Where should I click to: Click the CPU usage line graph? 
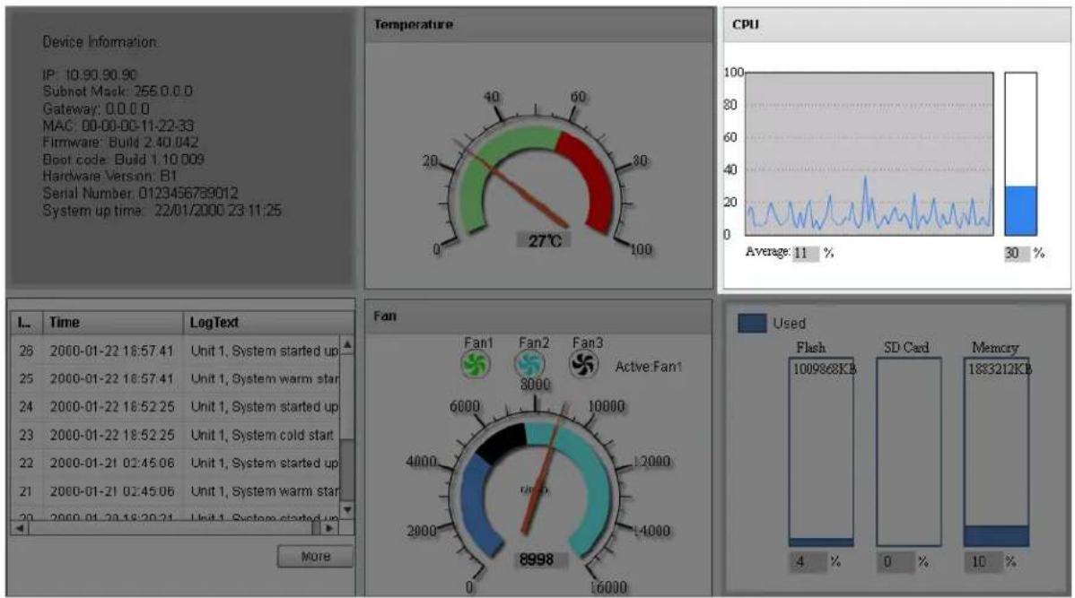pyautogui.click(x=870, y=153)
